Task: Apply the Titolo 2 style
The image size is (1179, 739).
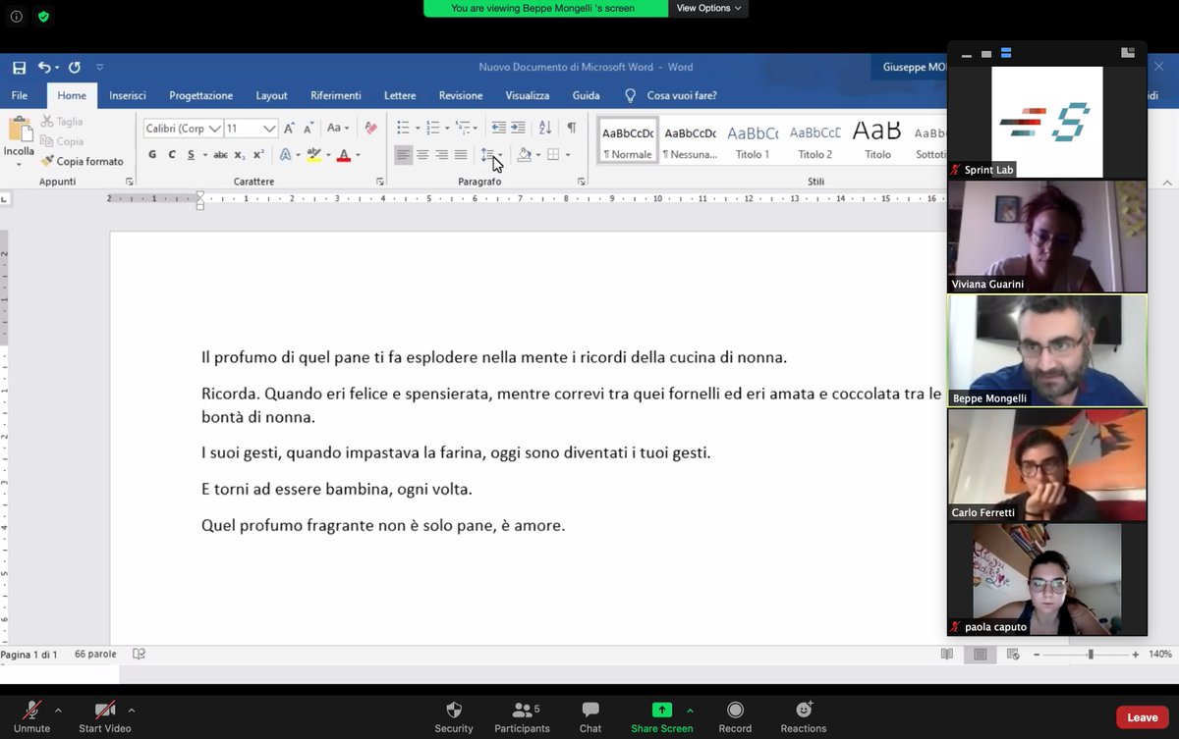Action: pos(815,140)
